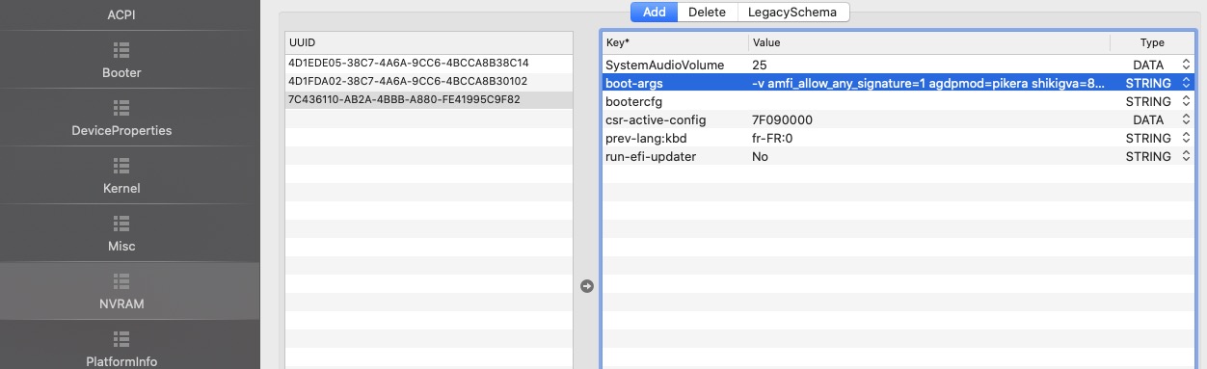This screenshot has height=369, width=1207.
Task: Open type selector for boot-args row
Action: pyautogui.click(x=1186, y=83)
